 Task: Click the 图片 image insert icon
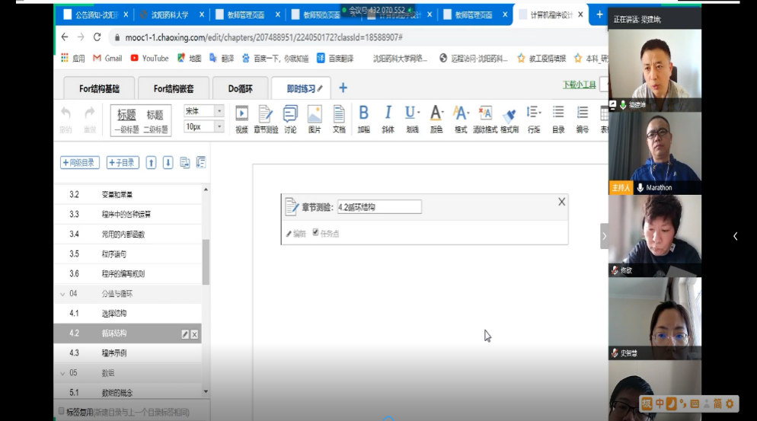(314, 118)
